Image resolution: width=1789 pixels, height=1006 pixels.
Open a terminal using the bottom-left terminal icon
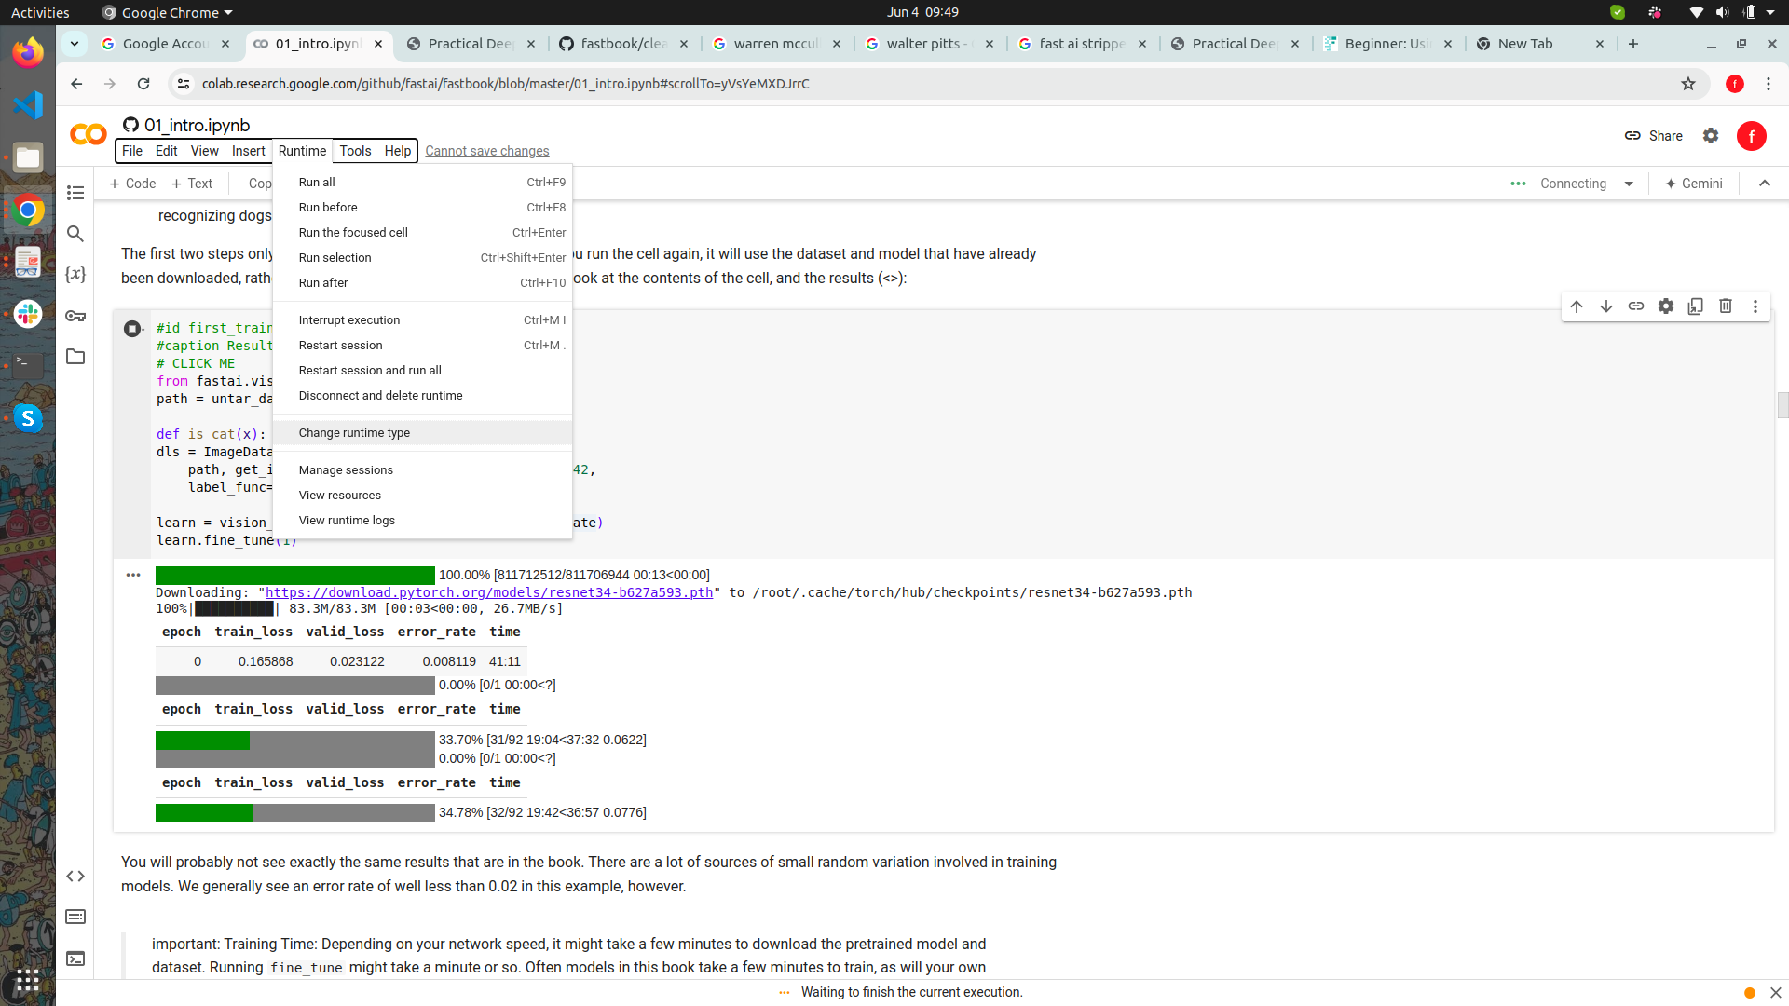pyautogui.click(x=75, y=958)
